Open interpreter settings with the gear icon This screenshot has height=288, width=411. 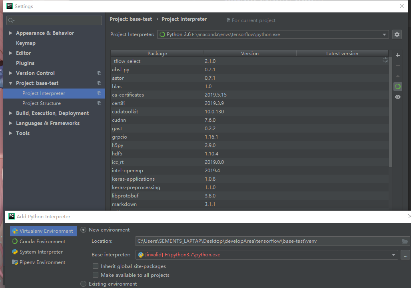[x=397, y=34]
